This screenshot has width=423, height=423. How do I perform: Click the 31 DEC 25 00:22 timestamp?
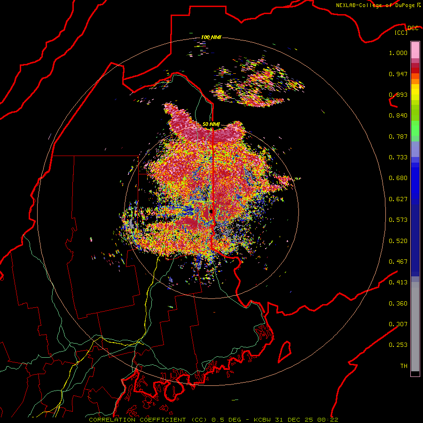click(x=306, y=420)
